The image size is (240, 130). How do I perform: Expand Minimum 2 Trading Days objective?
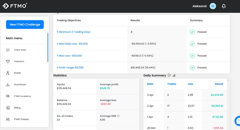coord(73,32)
